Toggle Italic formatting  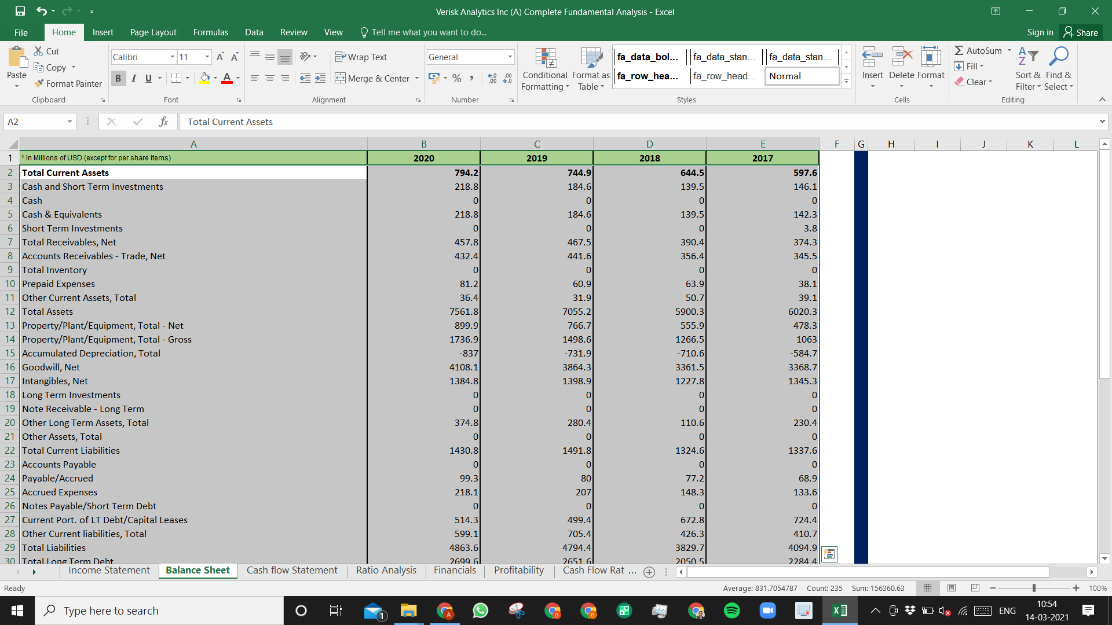click(x=134, y=78)
